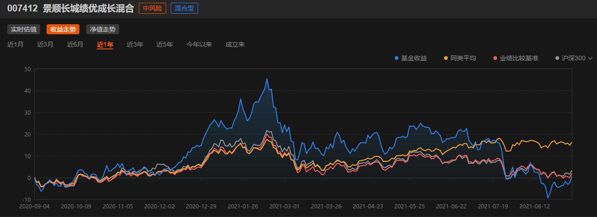
Task: Switch chart to 近3年 range
Action: [135, 44]
